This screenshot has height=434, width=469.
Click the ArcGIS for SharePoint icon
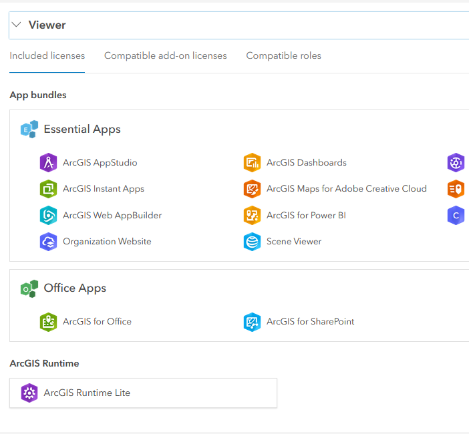point(252,322)
